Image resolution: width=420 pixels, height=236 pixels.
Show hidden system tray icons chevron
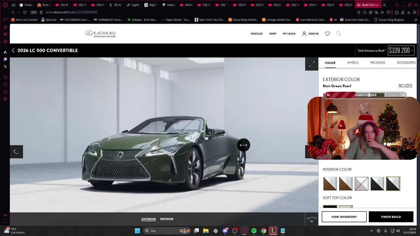pyautogui.click(x=371, y=231)
